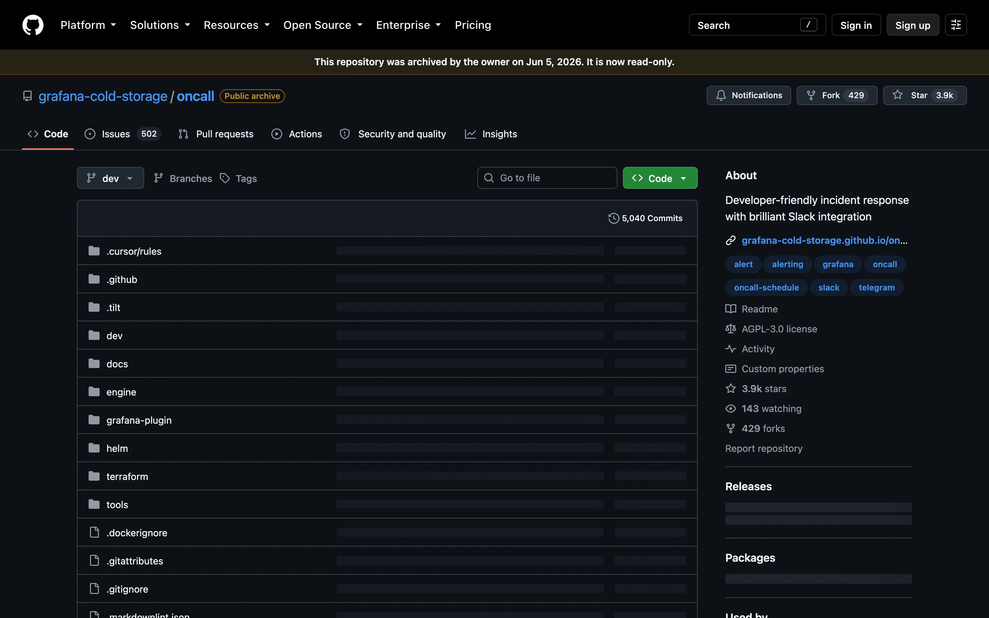The width and height of the screenshot is (989, 618).
Task: Expand the Open Source menu
Action: (x=323, y=25)
